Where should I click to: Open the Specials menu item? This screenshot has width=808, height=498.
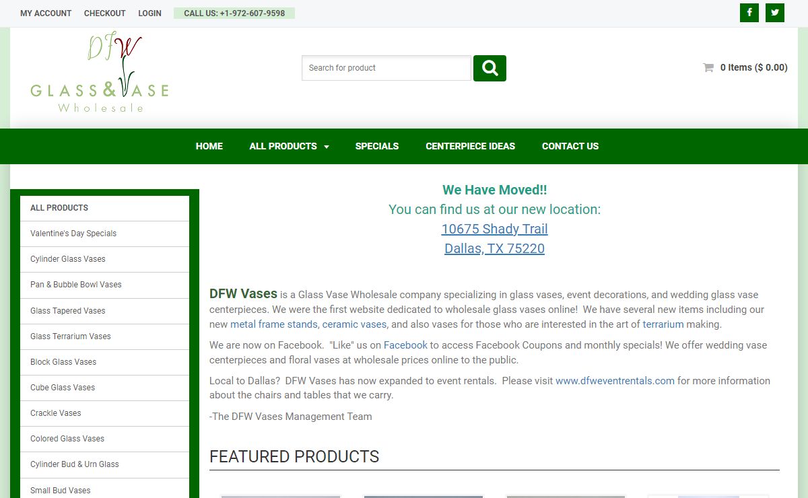(377, 146)
